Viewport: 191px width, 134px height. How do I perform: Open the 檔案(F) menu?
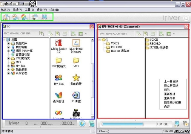(5, 10)
